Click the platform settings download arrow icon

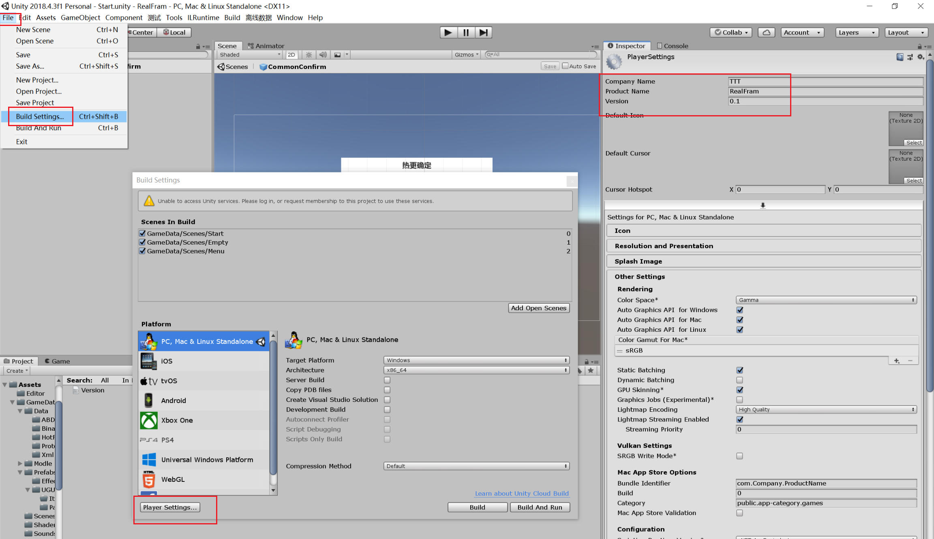click(x=763, y=205)
